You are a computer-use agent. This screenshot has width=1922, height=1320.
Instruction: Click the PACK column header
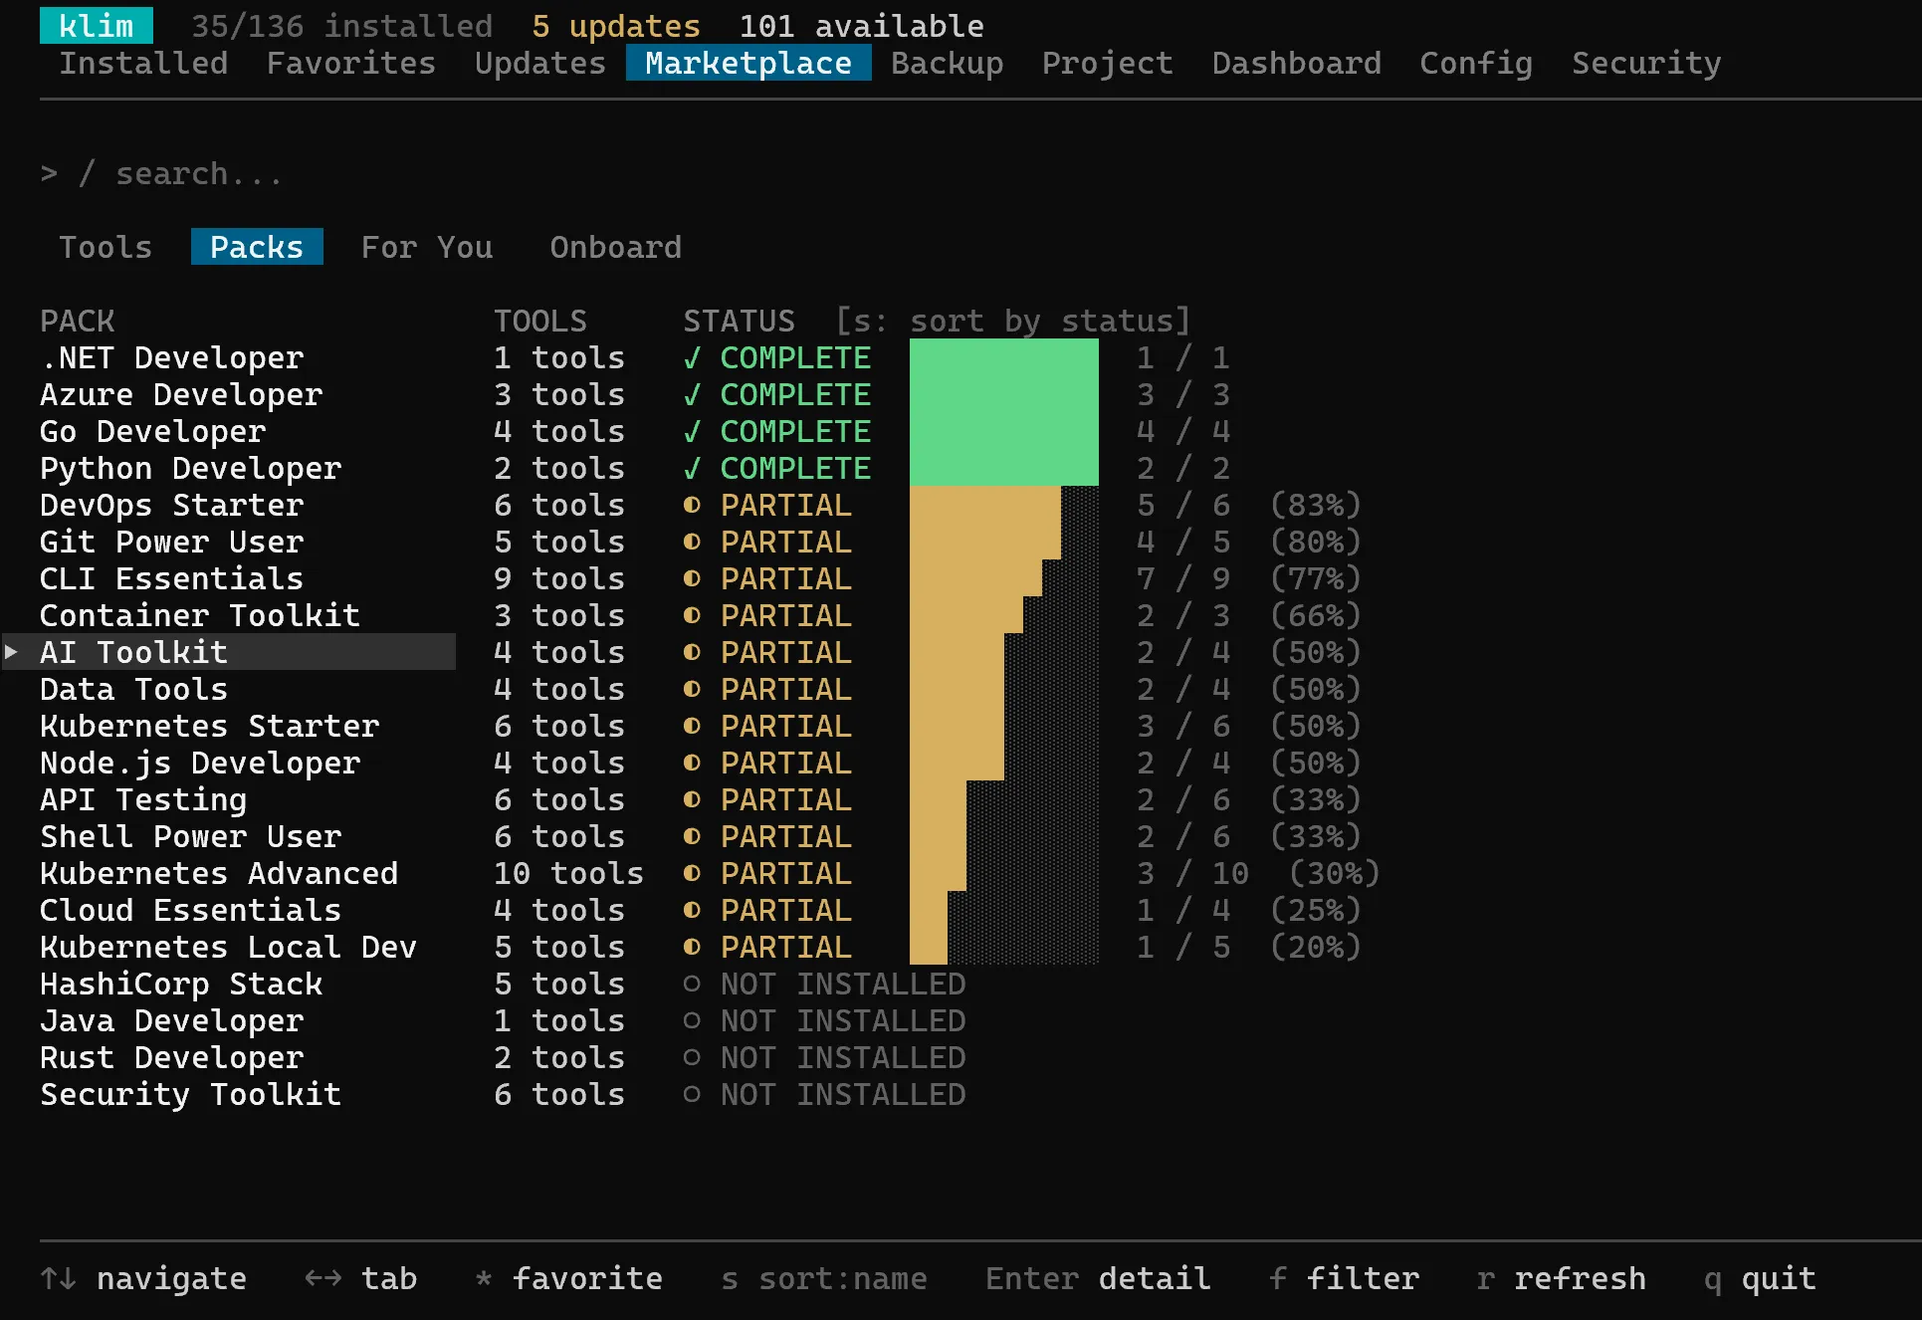coord(78,321)
